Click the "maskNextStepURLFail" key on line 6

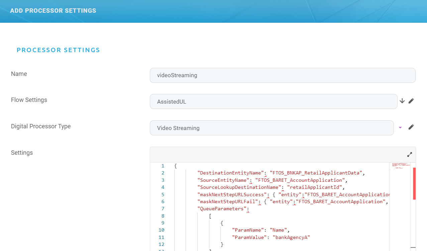point(227,202)
